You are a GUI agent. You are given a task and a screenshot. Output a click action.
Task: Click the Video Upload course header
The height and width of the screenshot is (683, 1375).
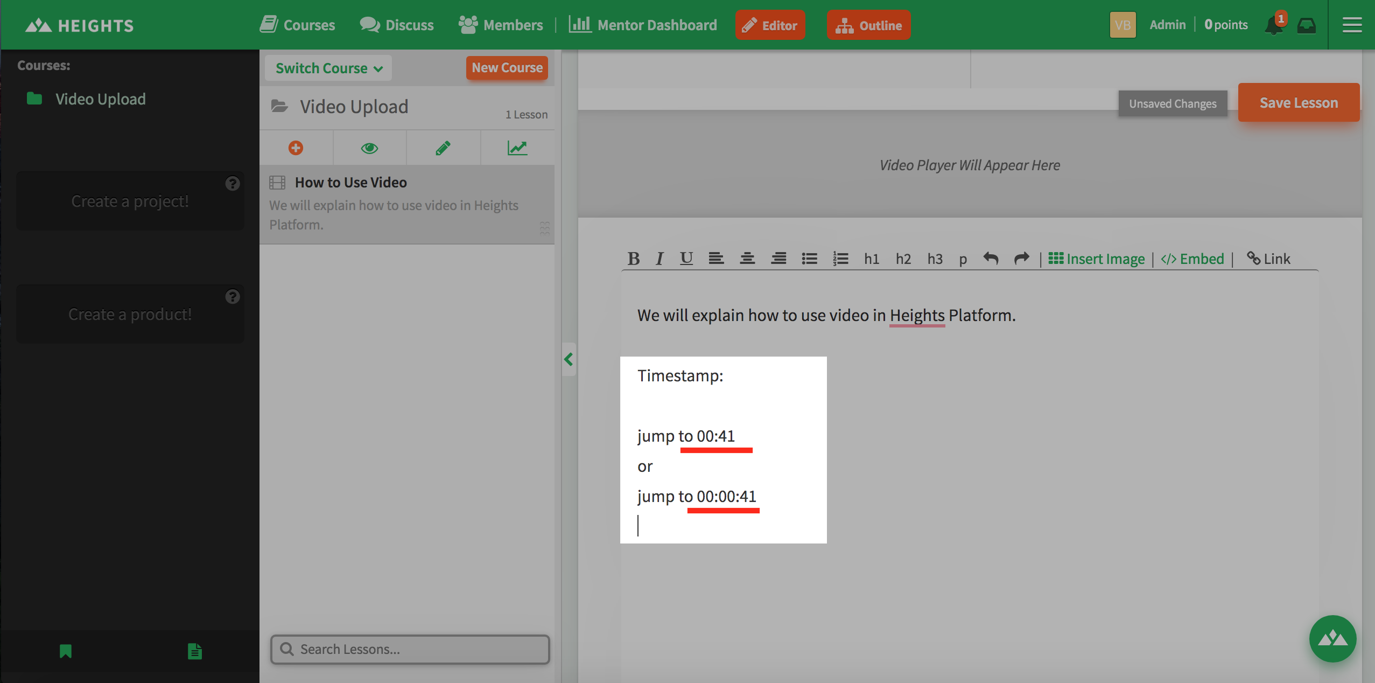407,107
